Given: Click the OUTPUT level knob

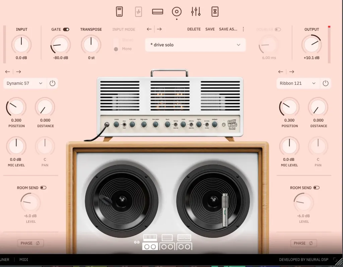Looking at the screenshot, I should [x=312, y=44].
